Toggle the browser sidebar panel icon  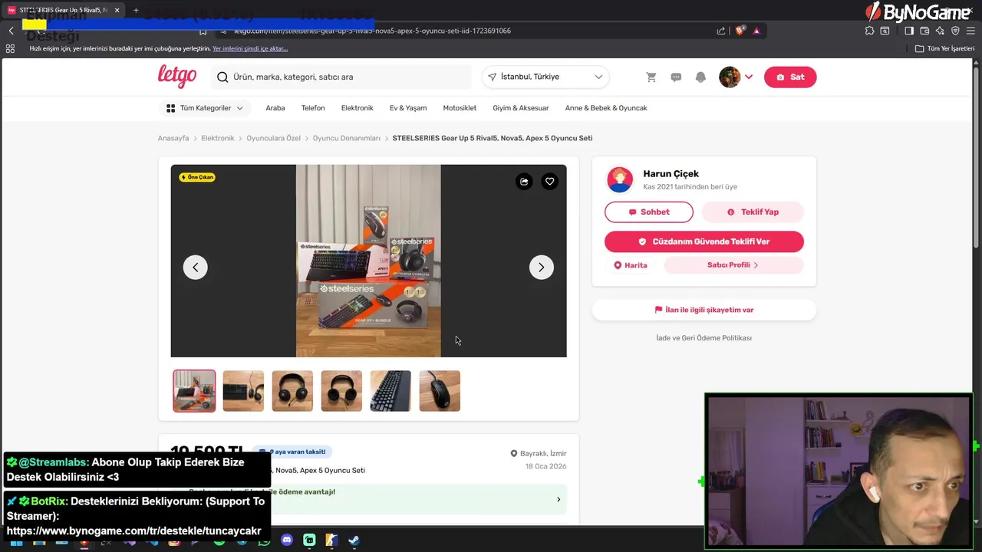click(x=909, y=31)
